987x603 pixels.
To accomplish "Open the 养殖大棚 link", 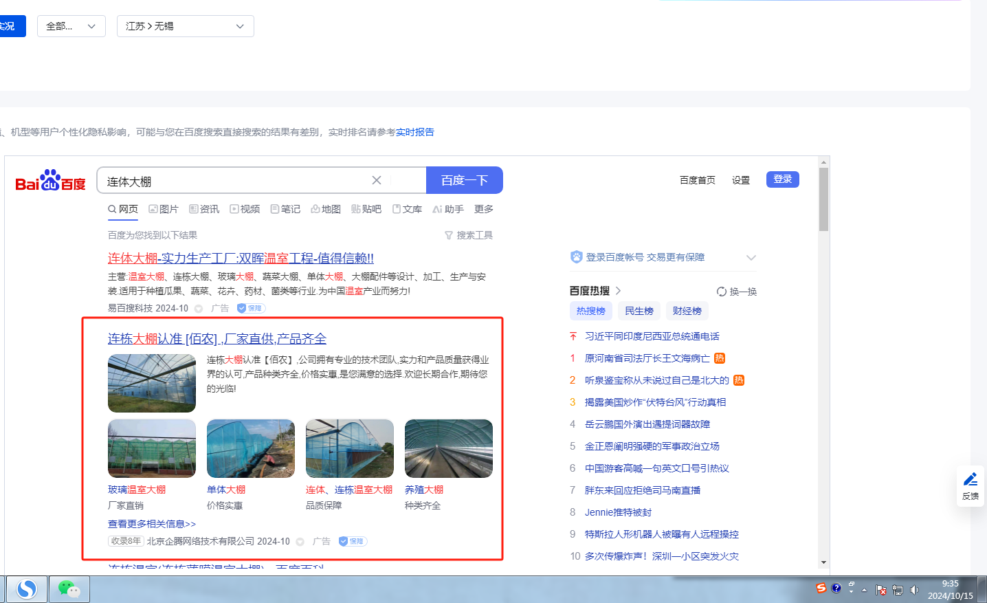I will click(x=424, y=490).
